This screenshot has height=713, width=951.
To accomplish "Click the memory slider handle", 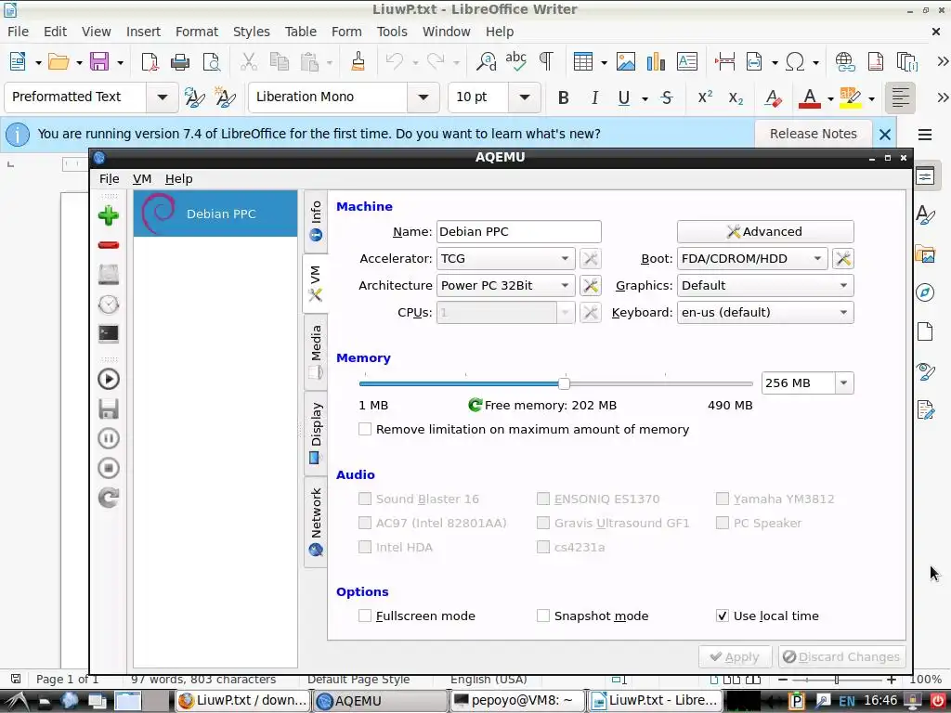I will point(564,383).
